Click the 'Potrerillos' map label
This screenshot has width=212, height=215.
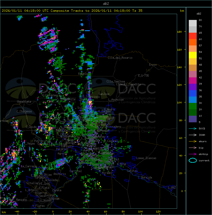(x=43, y=141)
